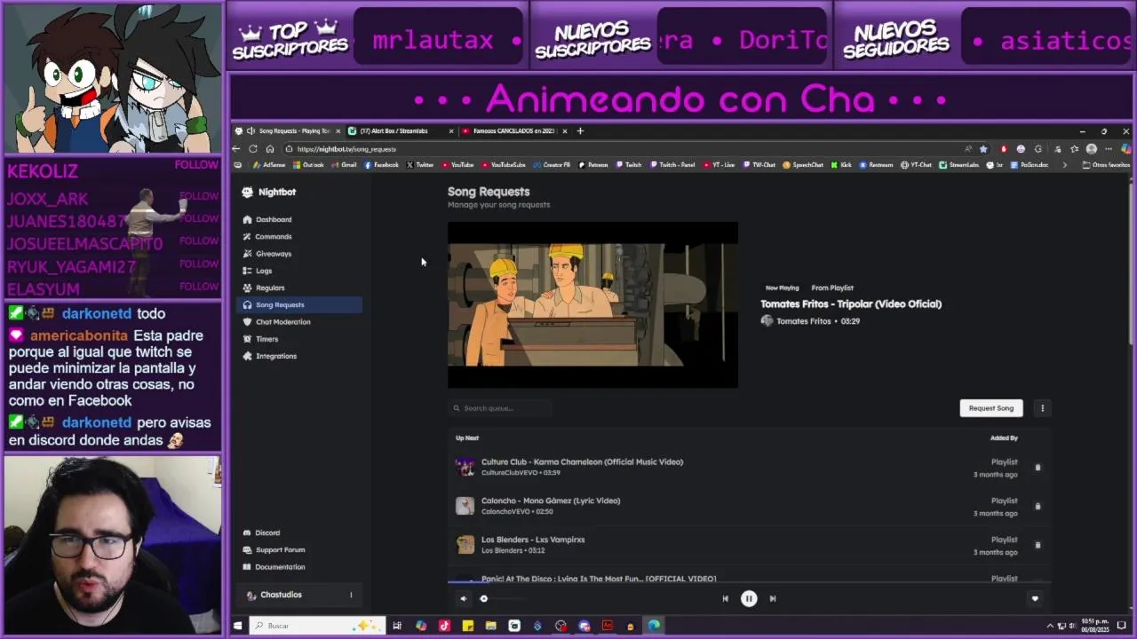Open Patreon bookmark
The width and height of the screenshot is (1137, 639).
pyautogui.click(x=592, y=165)
